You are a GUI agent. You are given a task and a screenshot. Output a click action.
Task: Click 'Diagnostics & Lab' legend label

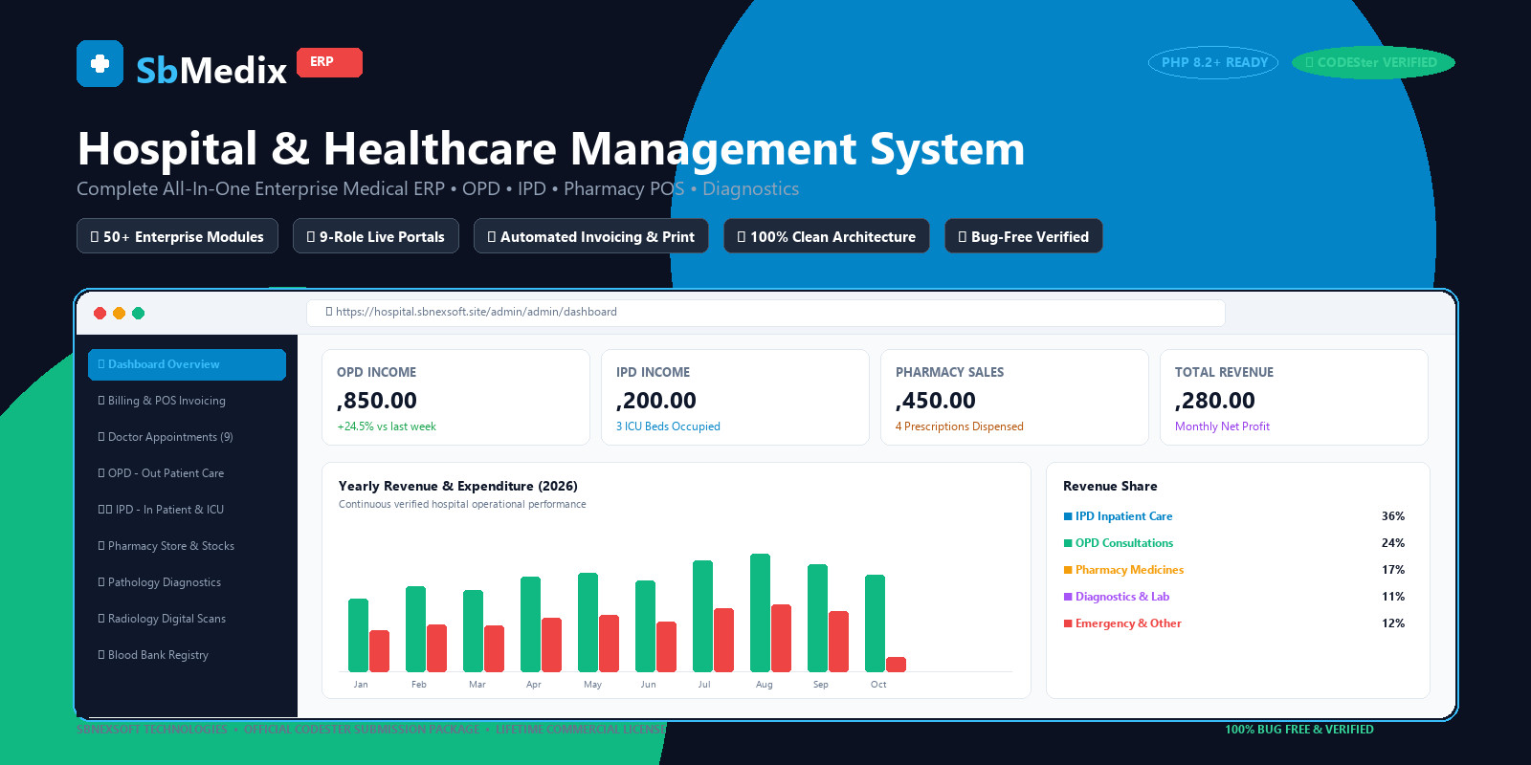click(x=1122, y=597)
